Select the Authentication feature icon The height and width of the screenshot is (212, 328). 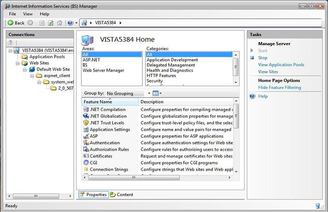tap(86, 143)
